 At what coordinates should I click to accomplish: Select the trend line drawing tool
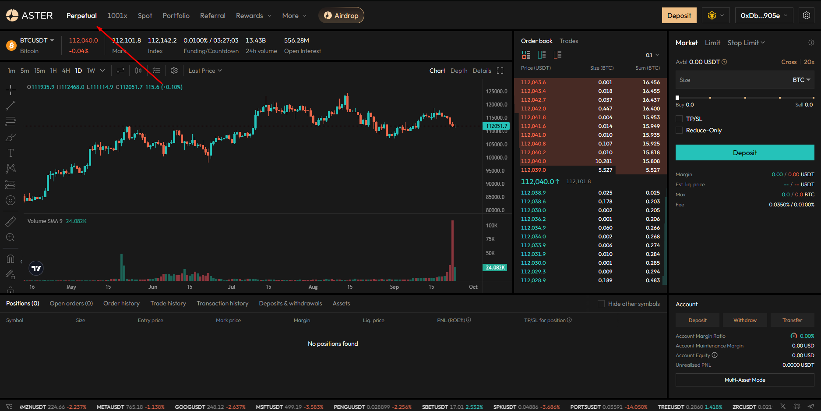click(11, 106)
